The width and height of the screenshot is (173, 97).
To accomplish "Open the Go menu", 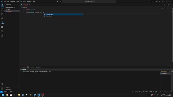I will [21, 2].
